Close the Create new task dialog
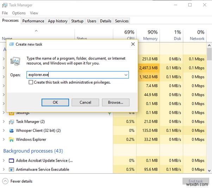 133,44
